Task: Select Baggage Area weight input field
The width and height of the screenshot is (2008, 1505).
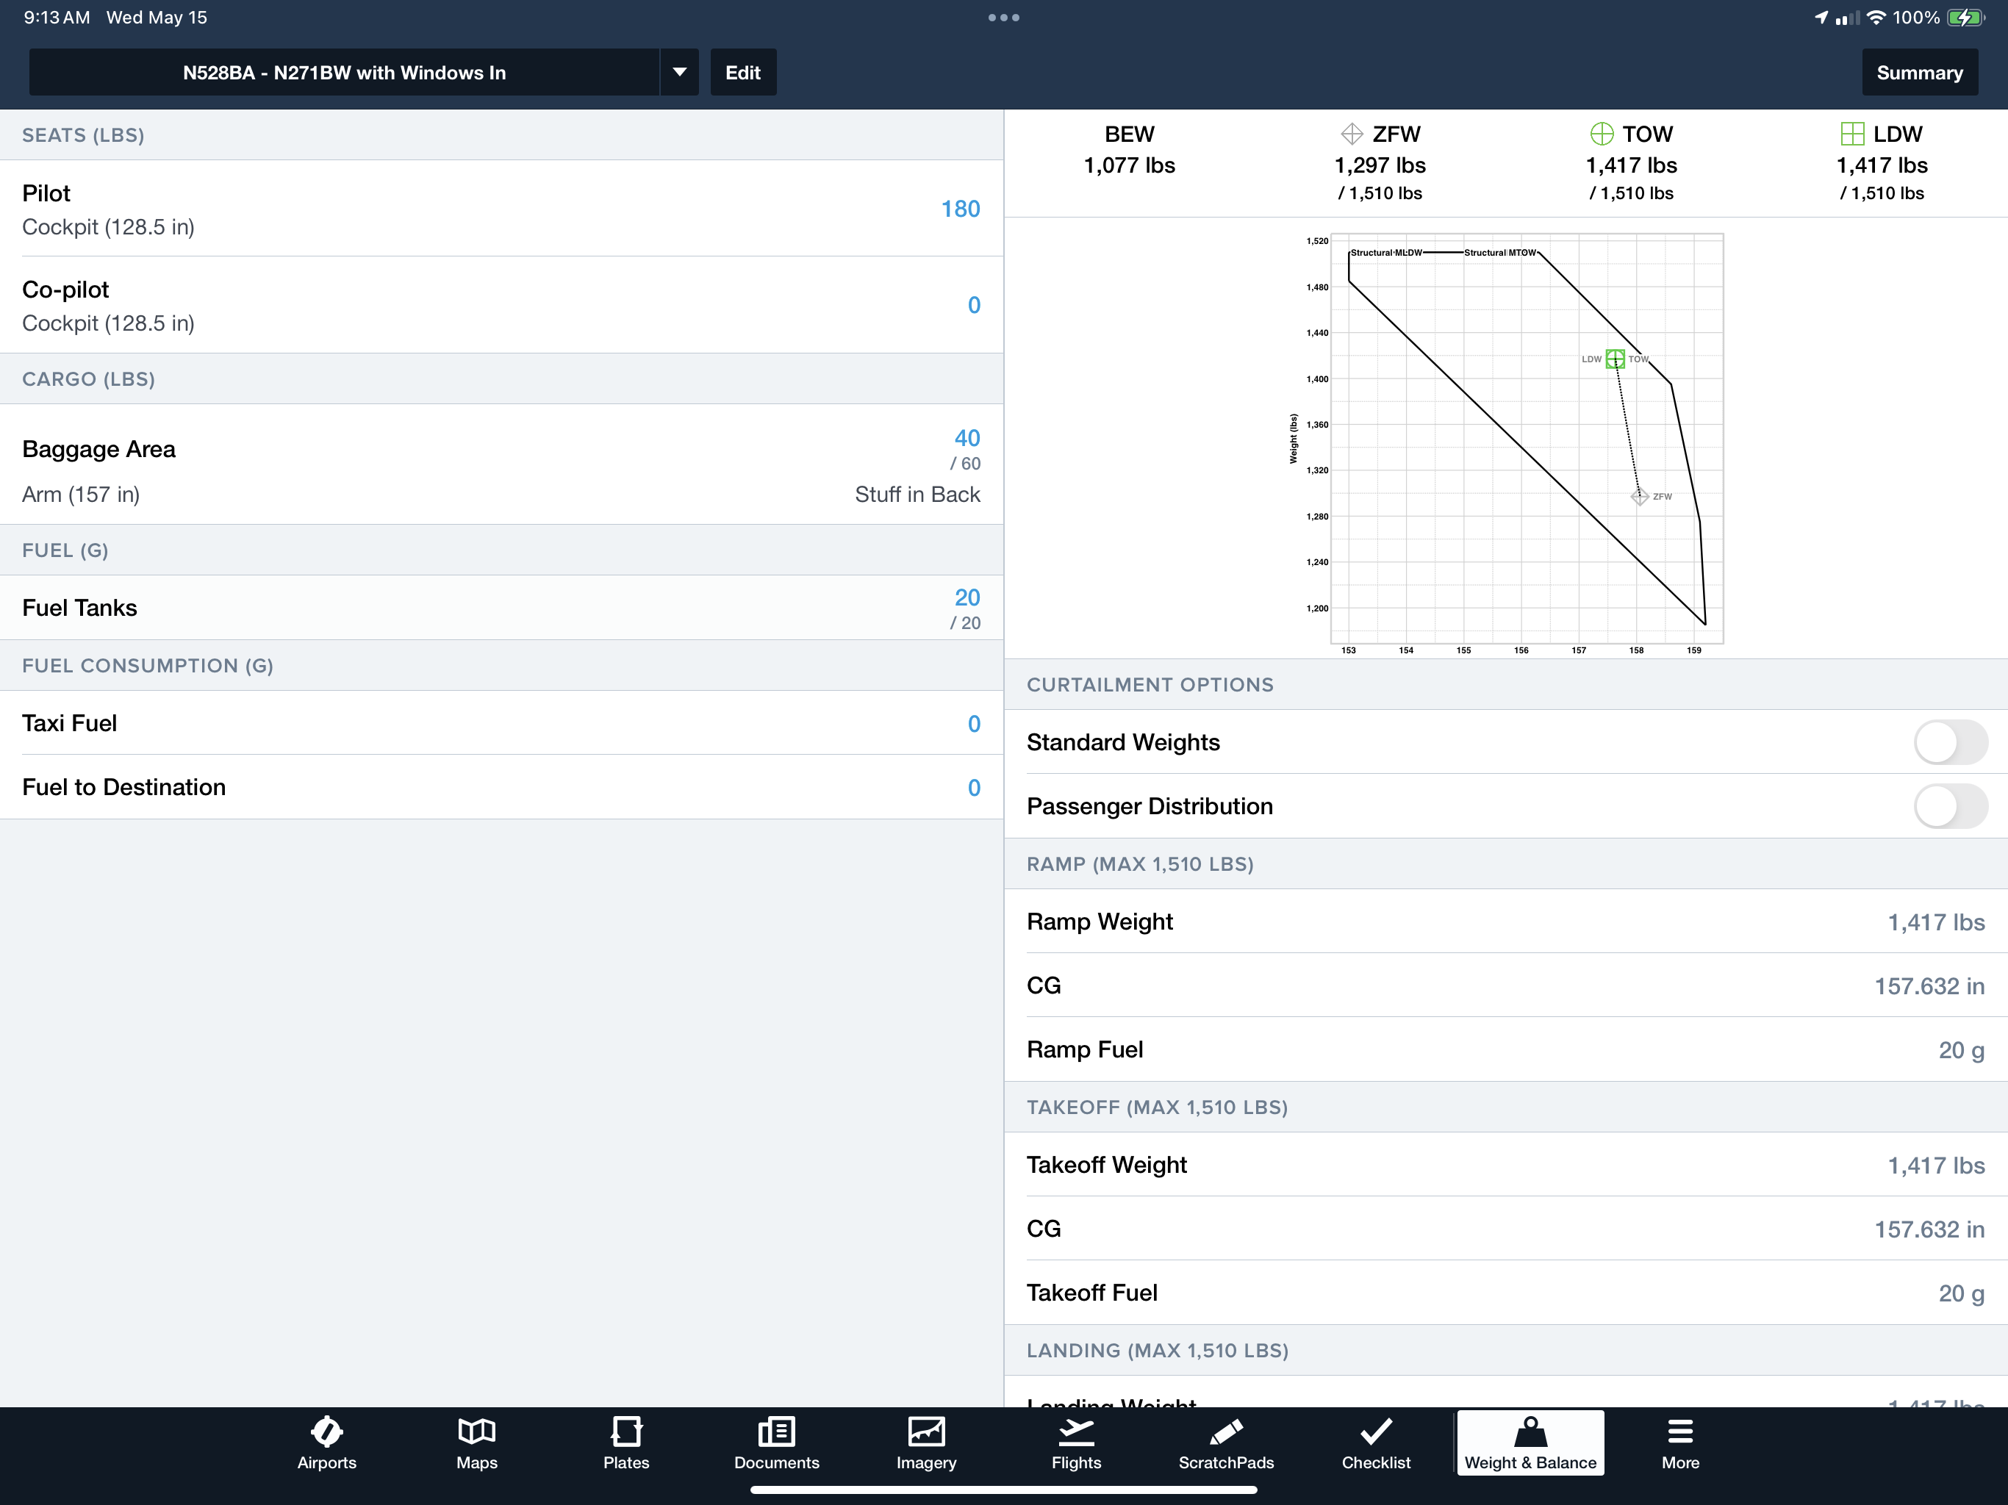Action: click(x=963, y=435)
